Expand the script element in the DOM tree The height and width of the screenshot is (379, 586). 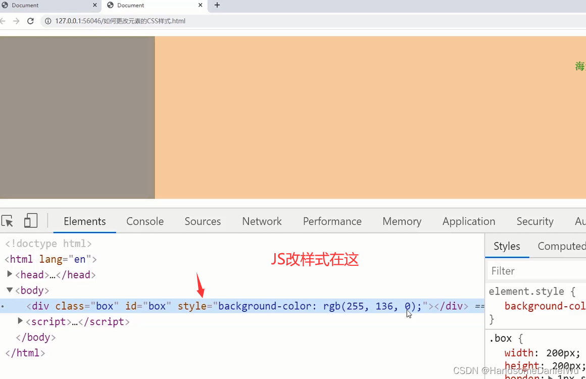click(20, 321)
